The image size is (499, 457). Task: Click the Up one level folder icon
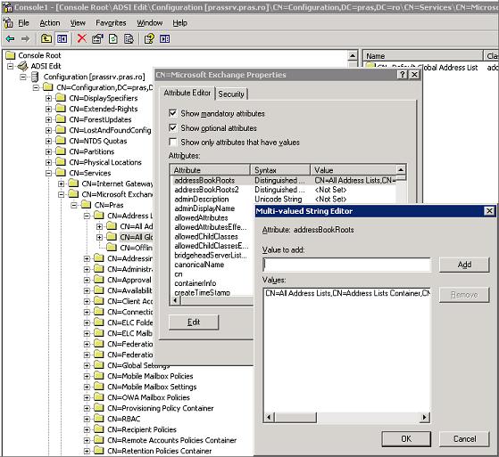(x=46, y=38)
